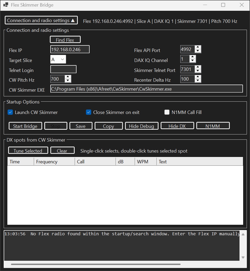250x271 pixels.
Task: Decrease the DAX IQ Channel number
Action: click(193, 61)
